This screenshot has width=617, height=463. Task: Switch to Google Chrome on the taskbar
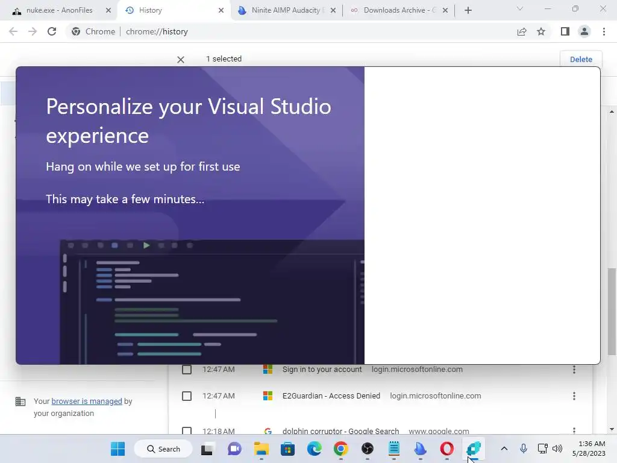[x=341, y=449]
